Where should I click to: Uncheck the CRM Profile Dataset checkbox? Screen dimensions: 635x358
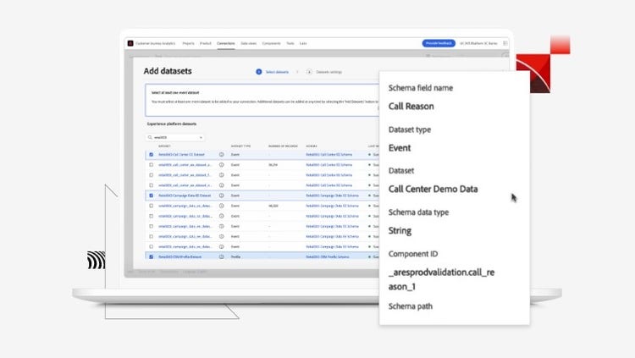coord(152,256)
